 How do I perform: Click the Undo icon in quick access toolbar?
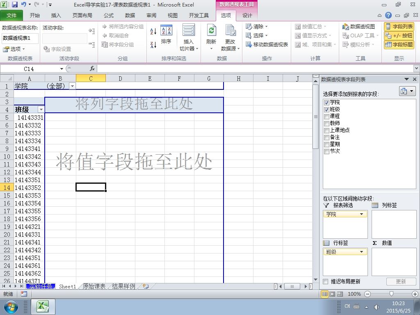[x=23, y=5]
